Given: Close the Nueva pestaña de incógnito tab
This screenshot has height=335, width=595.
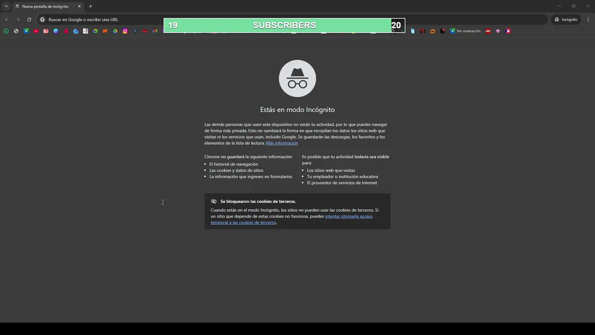Looking at the screenshot, I should (x=79, y=7).
